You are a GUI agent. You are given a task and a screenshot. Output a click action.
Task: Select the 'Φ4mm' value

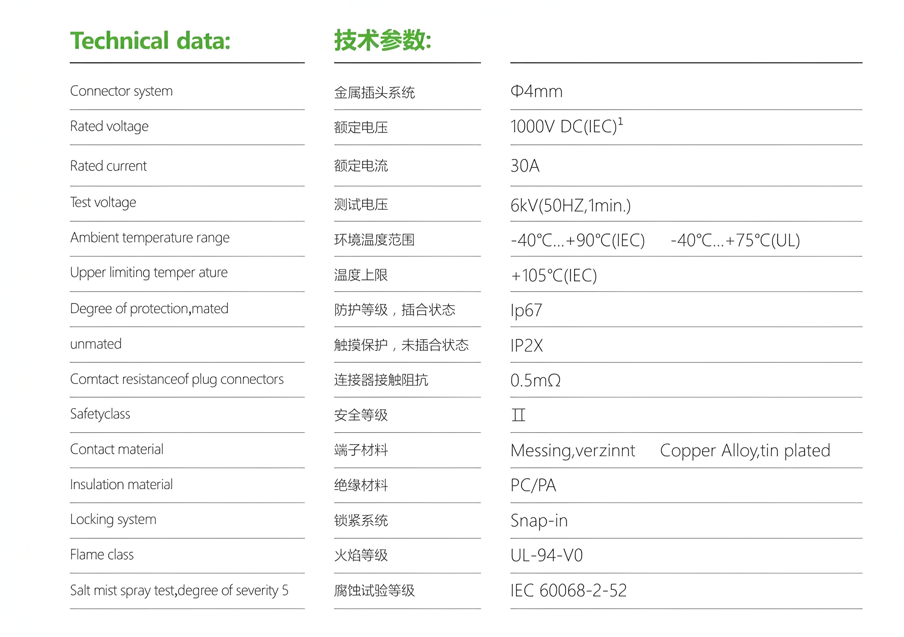pos(537,91)
